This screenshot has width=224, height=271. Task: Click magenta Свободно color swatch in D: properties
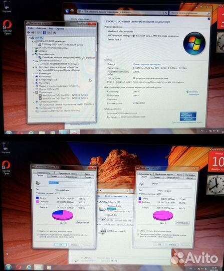tap(140, 202)
